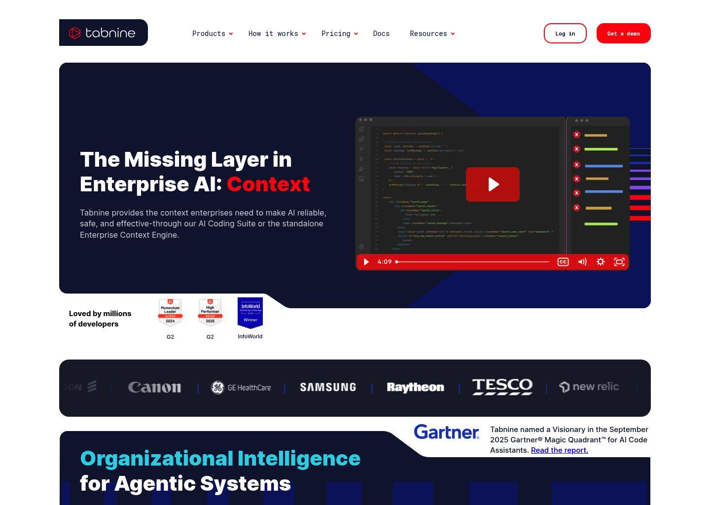Go to the Docs page
Viewport: 710px width, 505px height.
(x=381, y=34)
